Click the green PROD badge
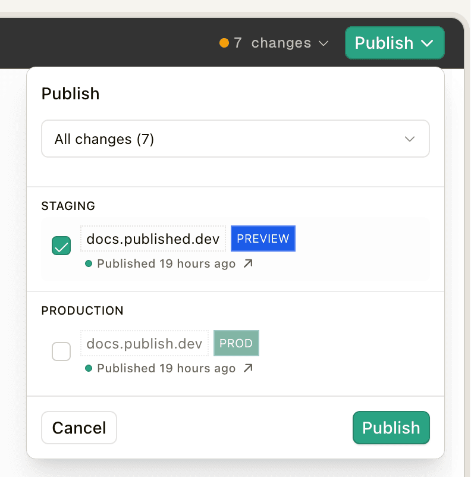This screenshot has width=471, height=477. (236, 343)
